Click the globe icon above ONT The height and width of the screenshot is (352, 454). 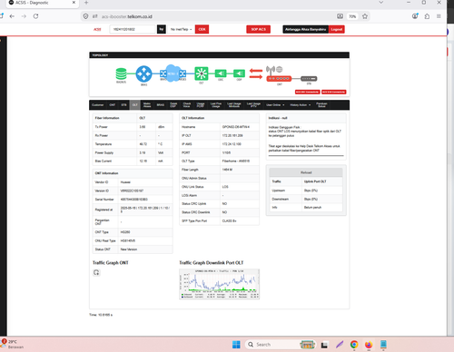pos(280,69)
